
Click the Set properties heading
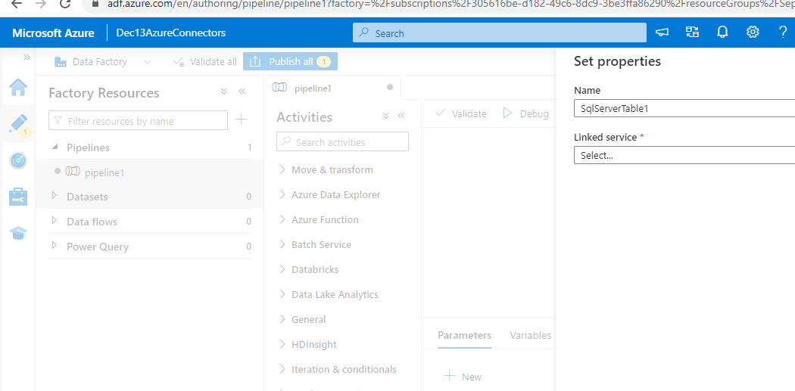(617, 61)
